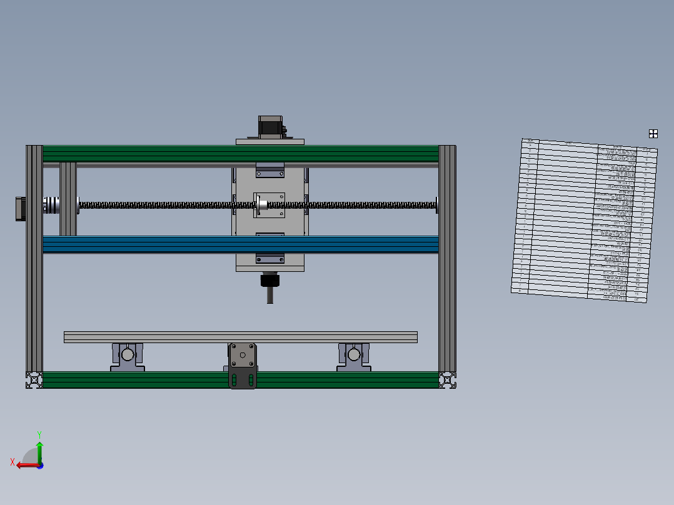The image size is (674, 505).
Task: Select the bill of materials table
Action: 584,220
